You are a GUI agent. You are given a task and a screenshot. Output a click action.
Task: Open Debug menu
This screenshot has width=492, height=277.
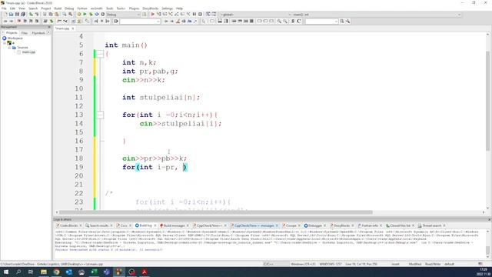point(69,8)
